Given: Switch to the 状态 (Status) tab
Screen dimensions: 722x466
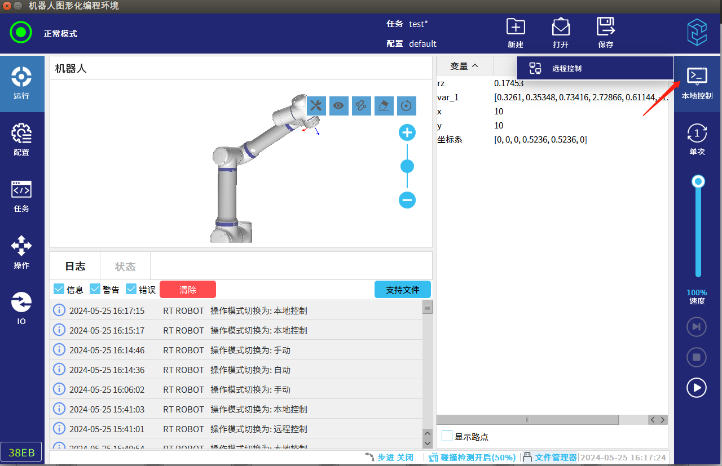Looking at the screenshot, I should click(x=125, y=267).
